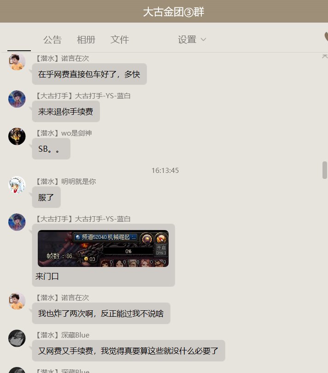Click wo是剑神's wolf avatar

[x=17, y=136]
